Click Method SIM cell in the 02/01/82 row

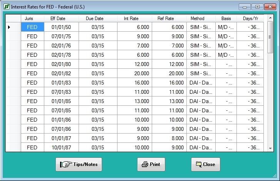201,73
